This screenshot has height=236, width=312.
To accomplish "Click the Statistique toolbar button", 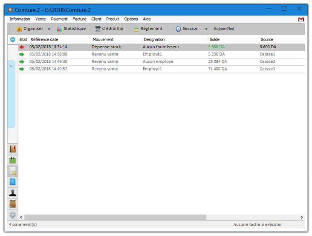I will (71, 29).
